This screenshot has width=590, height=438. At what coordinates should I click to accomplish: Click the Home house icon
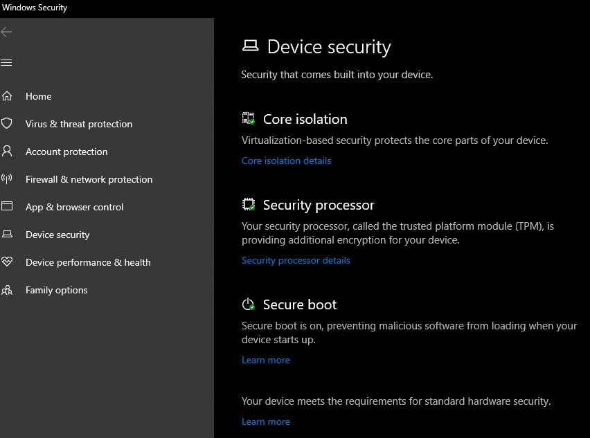pyautogui.click(x=7, y=96)
